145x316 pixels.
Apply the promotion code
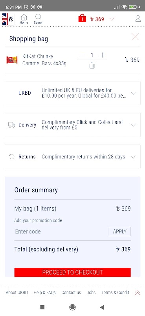click(x=120, y=231)
